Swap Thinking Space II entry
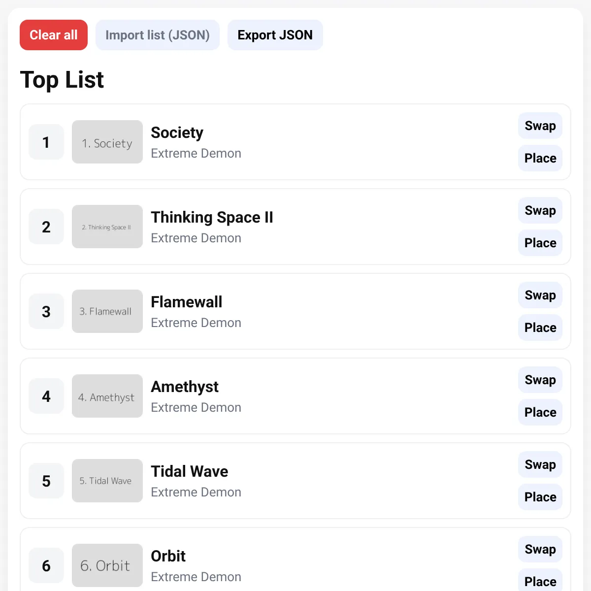The width and height of the screenshot is (591, 591). [x=540, y=210]
